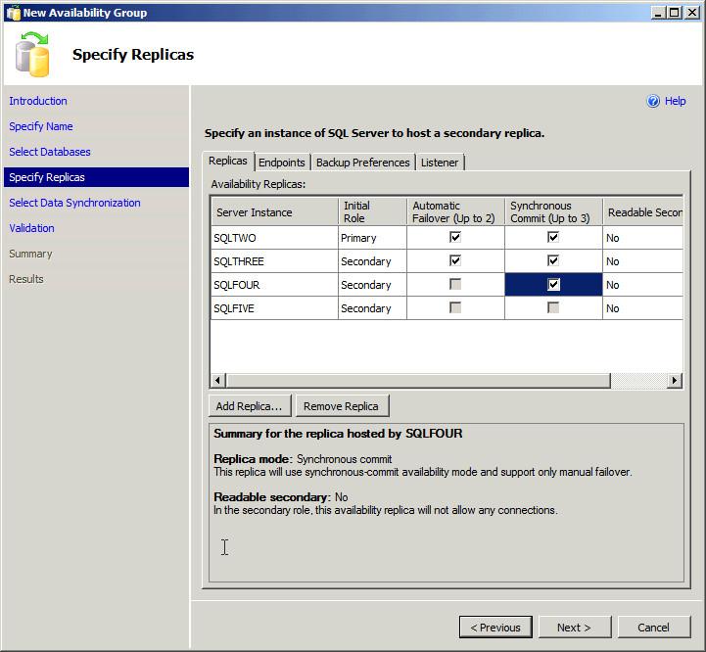Viewport: 706px width, 652px height.
Task: Go to the Specify Name page
Action: (x=41, y=126)
